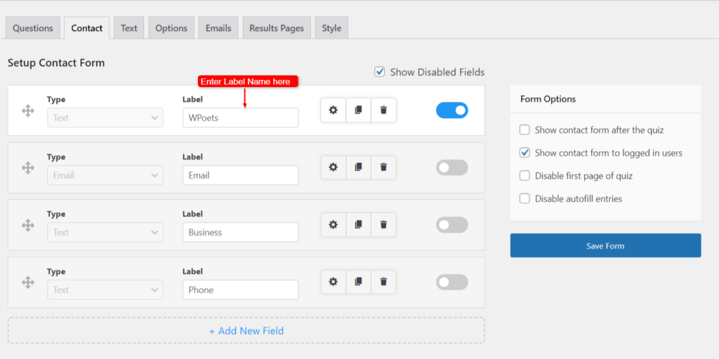Duplicate the Email field
Screen dimensions: 719x359
click(x=359, y=168)
